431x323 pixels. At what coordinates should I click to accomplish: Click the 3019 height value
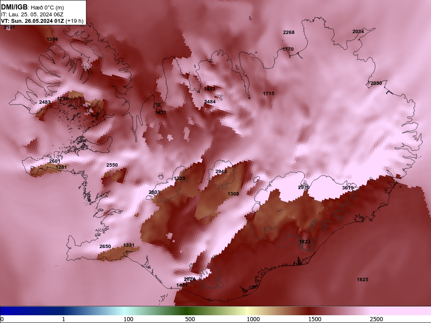pyautogui.click(x=348, y=188)
